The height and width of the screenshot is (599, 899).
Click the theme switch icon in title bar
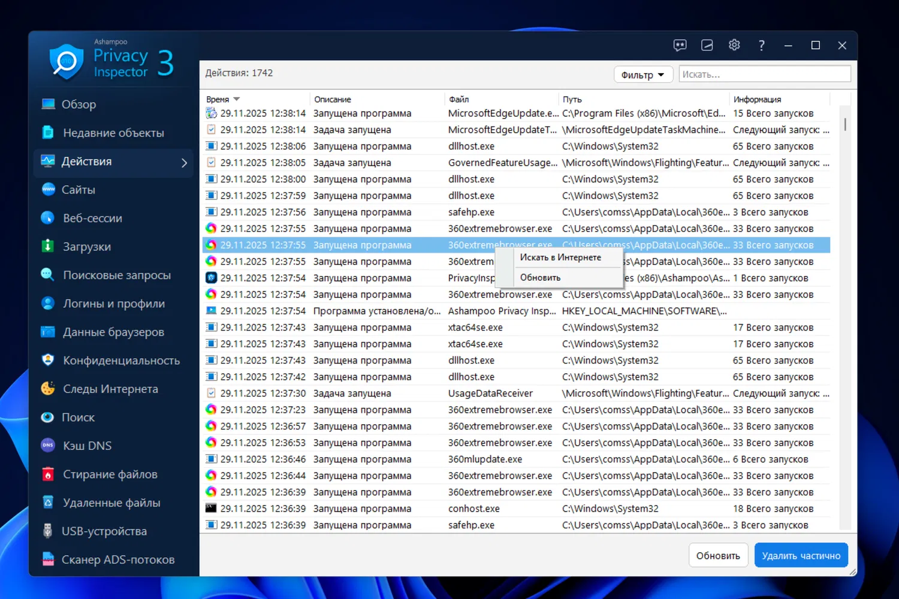(x=707, y=46)
